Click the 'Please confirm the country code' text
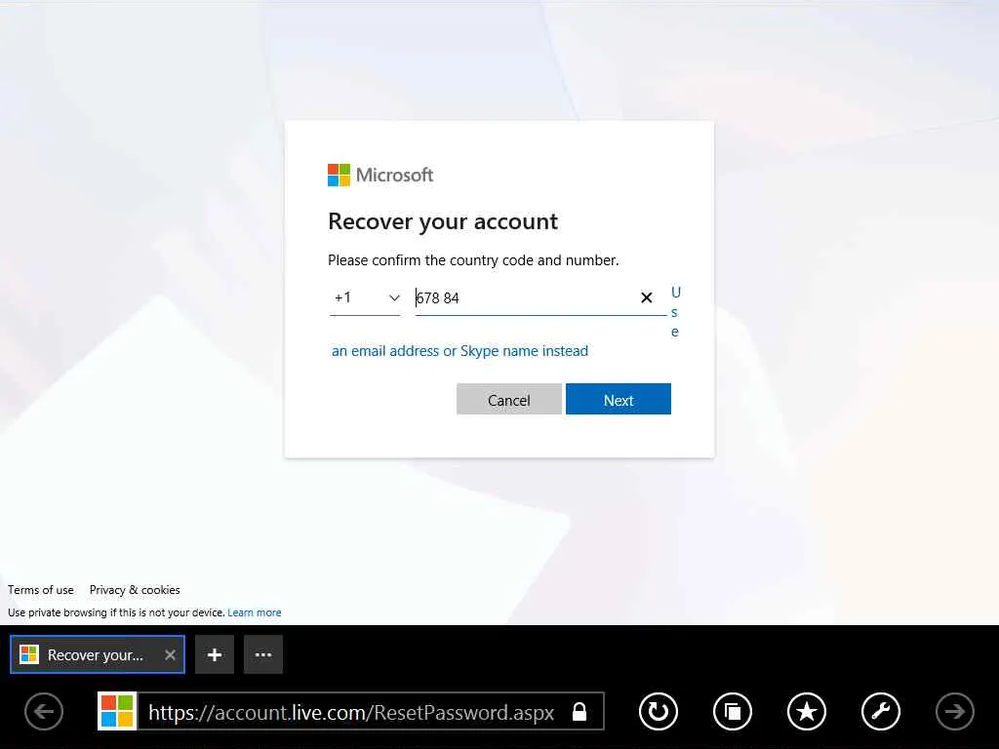This screenshot has height=749, width=999. 473,260
